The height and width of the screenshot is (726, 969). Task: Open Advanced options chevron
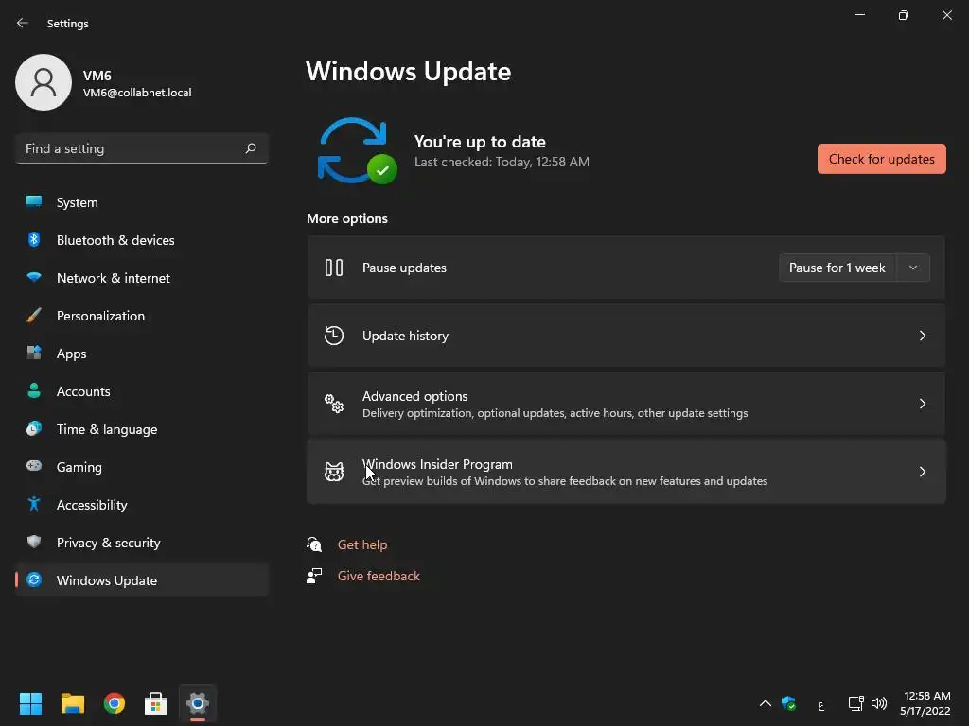click(922, 403)
